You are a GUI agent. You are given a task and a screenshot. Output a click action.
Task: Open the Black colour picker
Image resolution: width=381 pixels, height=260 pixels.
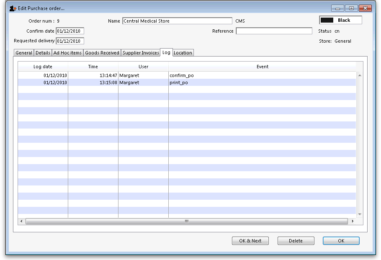(x=340, y=20)
